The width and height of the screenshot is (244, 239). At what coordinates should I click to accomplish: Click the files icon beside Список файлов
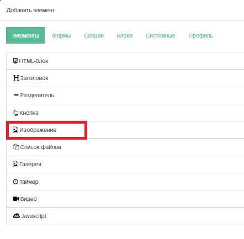click(x=16, y=147)
